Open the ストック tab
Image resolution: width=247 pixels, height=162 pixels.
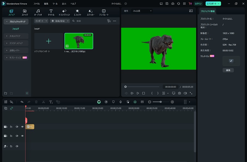[x=25, y=13]
